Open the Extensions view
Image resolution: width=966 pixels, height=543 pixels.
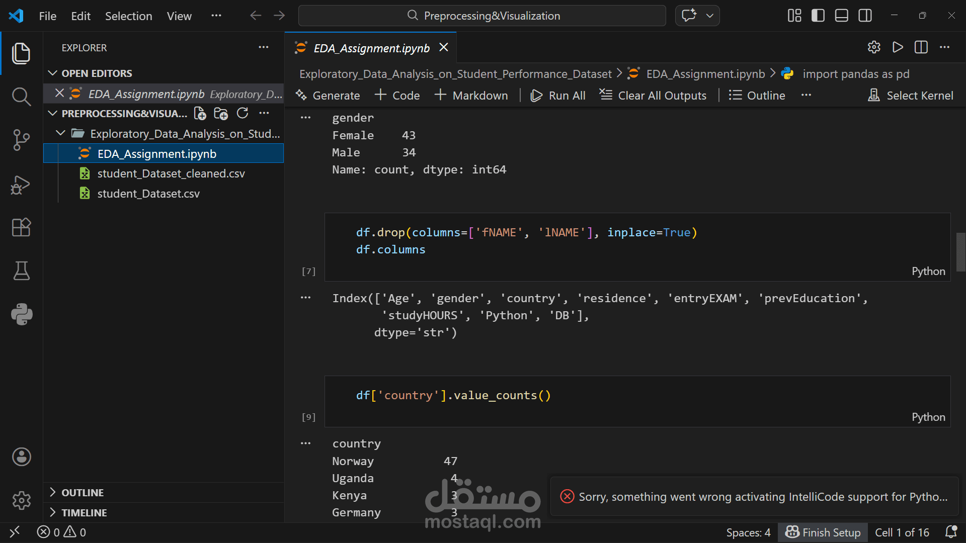coord(21,227)
